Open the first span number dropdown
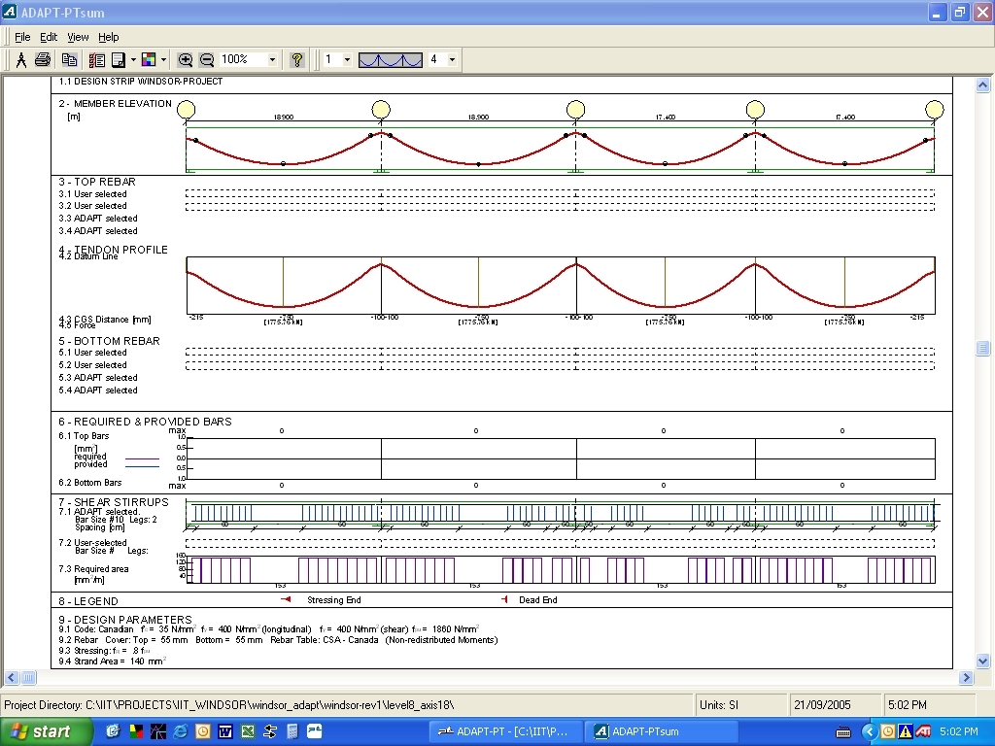995x746 pixels. (347, 60)
